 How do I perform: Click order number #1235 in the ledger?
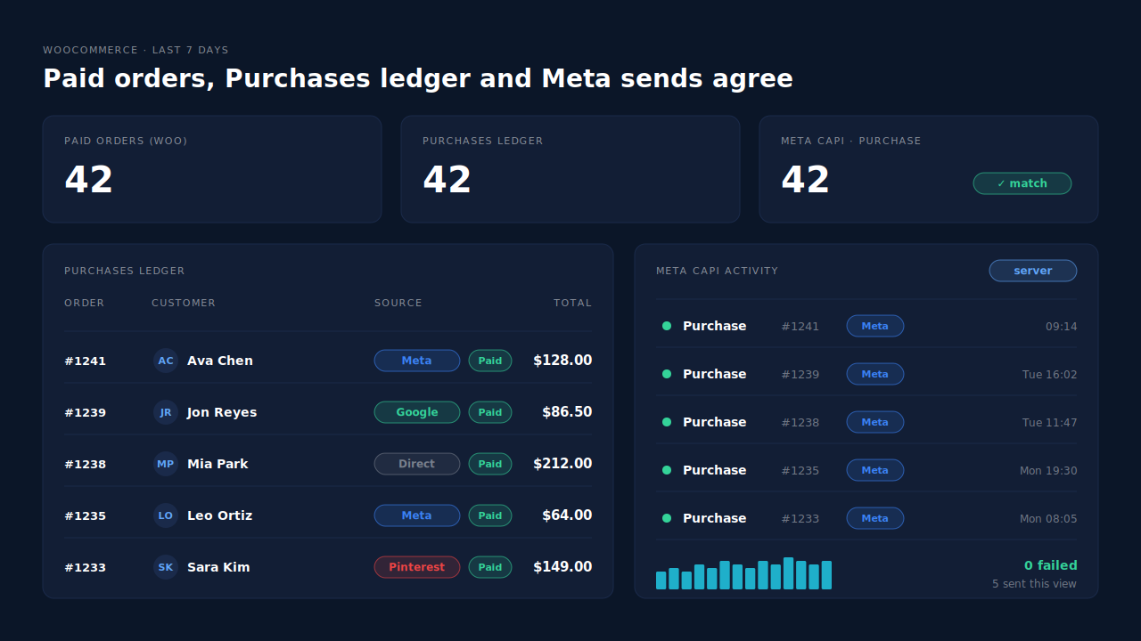pos(85,515)
